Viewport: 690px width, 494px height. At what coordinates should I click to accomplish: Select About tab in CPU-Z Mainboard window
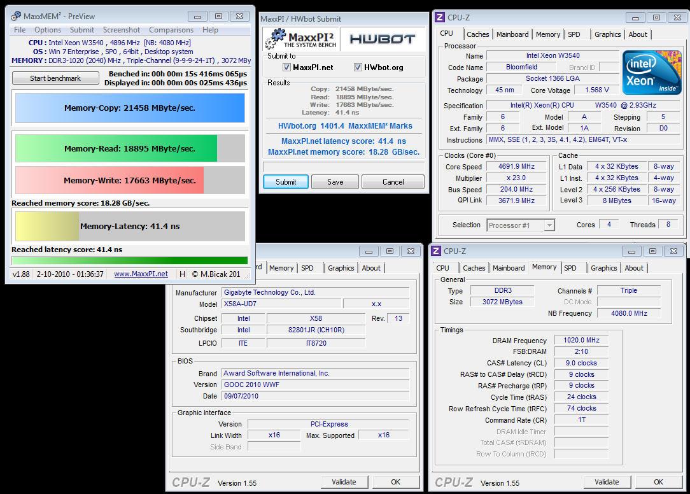coord(371,268)
